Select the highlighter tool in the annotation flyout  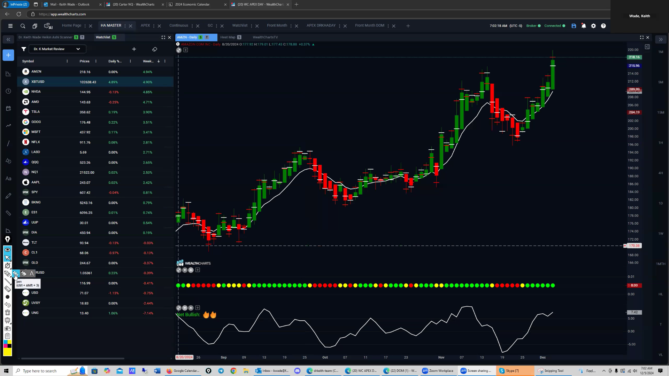24,274
